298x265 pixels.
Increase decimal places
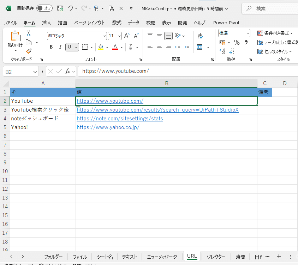222,51
